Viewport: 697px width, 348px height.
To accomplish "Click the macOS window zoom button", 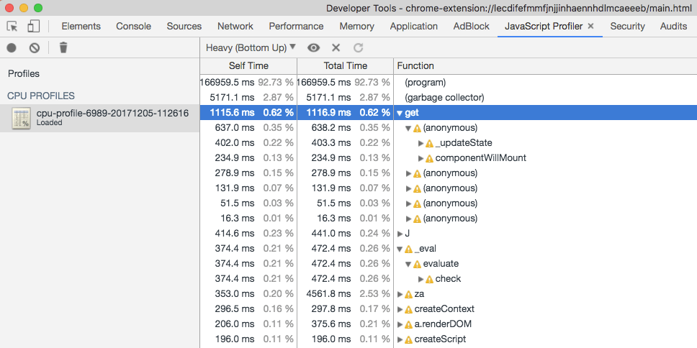I will [38, 7].
